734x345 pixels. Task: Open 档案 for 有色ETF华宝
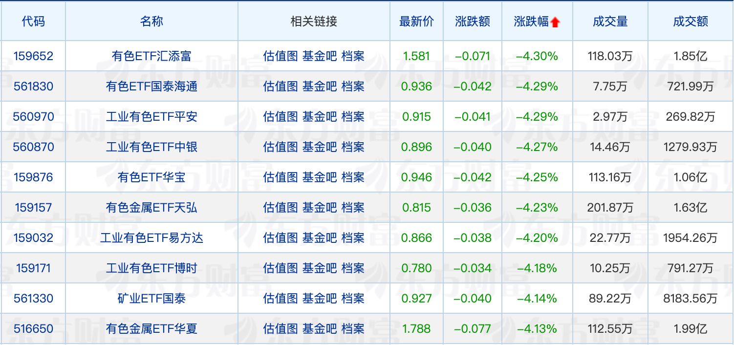click(x=353, y=177)
